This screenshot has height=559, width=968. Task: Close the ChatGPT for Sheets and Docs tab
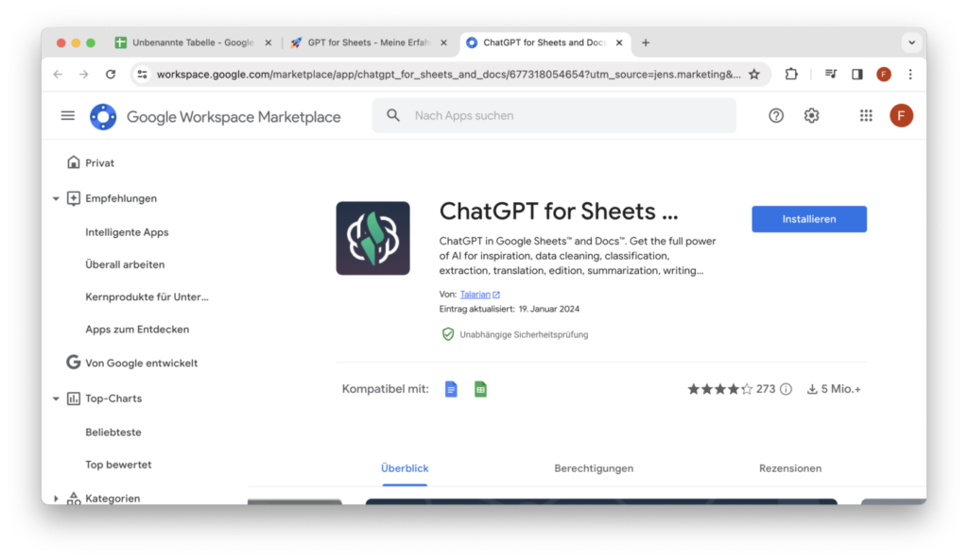(619, 42)
